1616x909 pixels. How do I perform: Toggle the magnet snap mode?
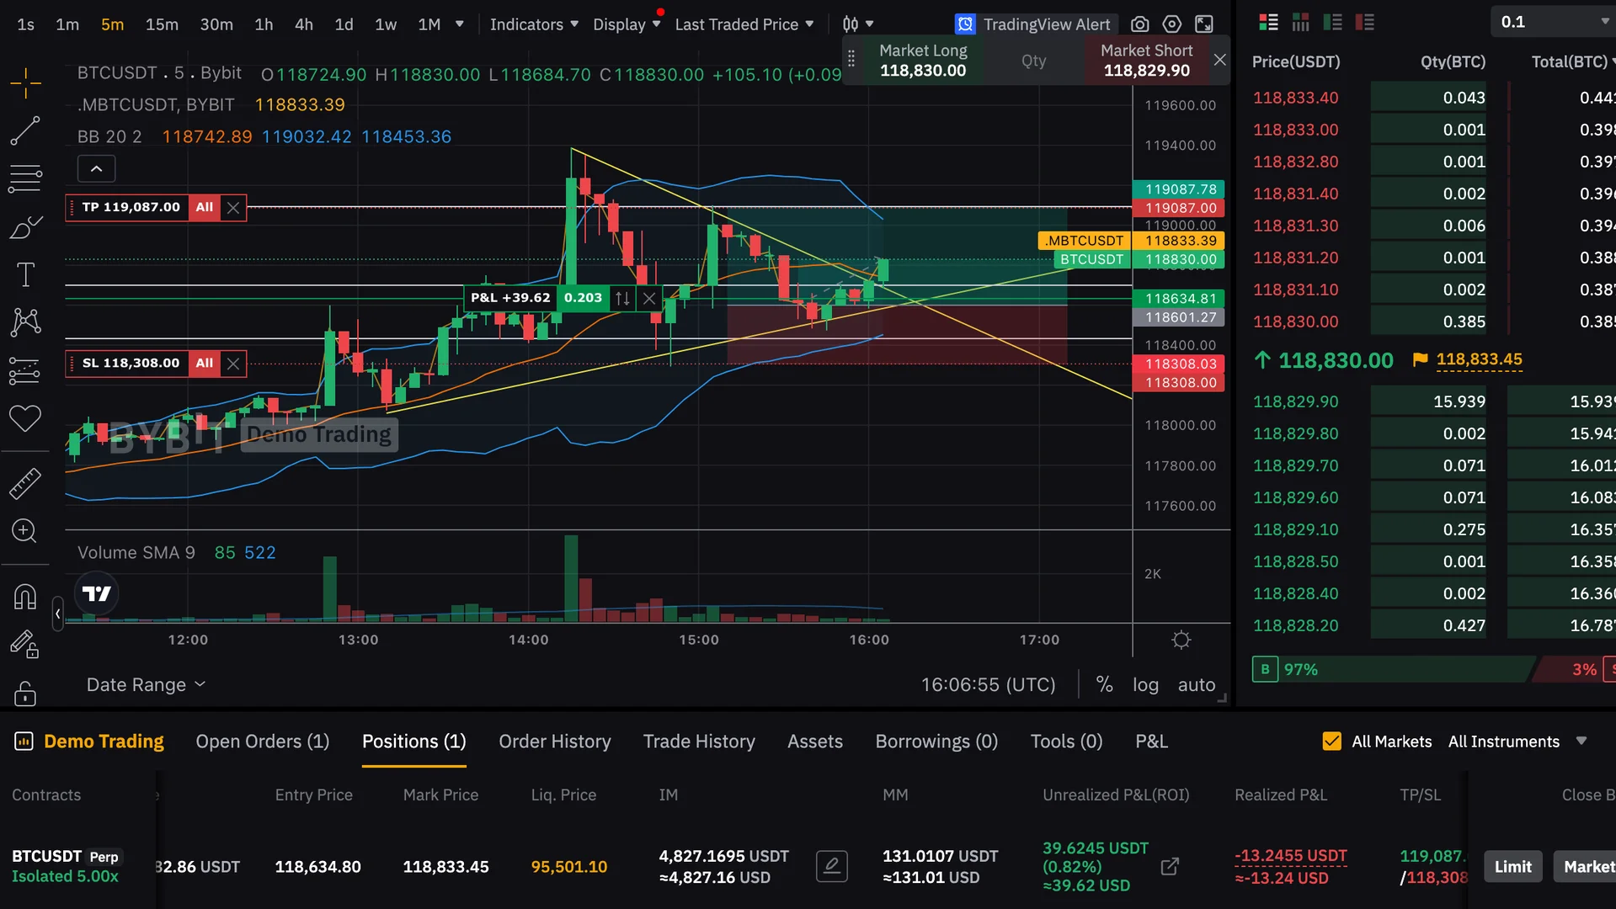click(25, 597)
